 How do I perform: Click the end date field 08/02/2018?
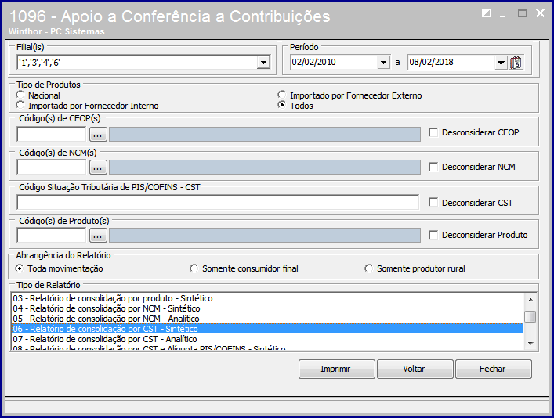tap(451, 63)
